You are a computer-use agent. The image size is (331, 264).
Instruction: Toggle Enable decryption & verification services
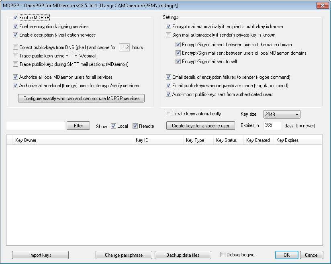15,35
